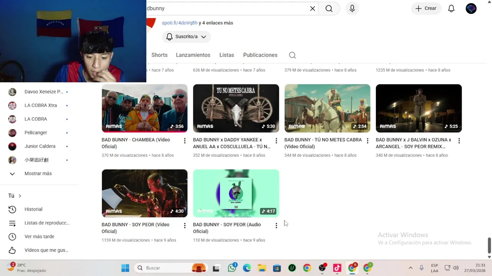This screenshot has width=492, height=276.
Task: Click the text '1159 M de visualizaciones'
Action: tap(126, 240)
